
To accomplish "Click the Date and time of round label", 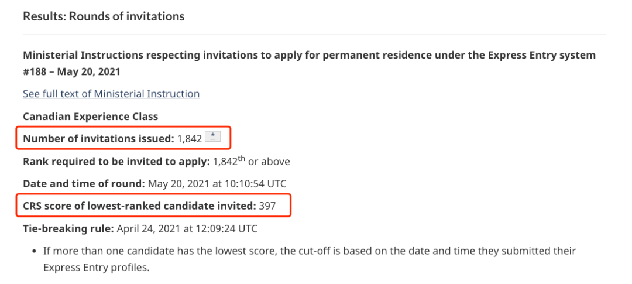I will 84,184.
